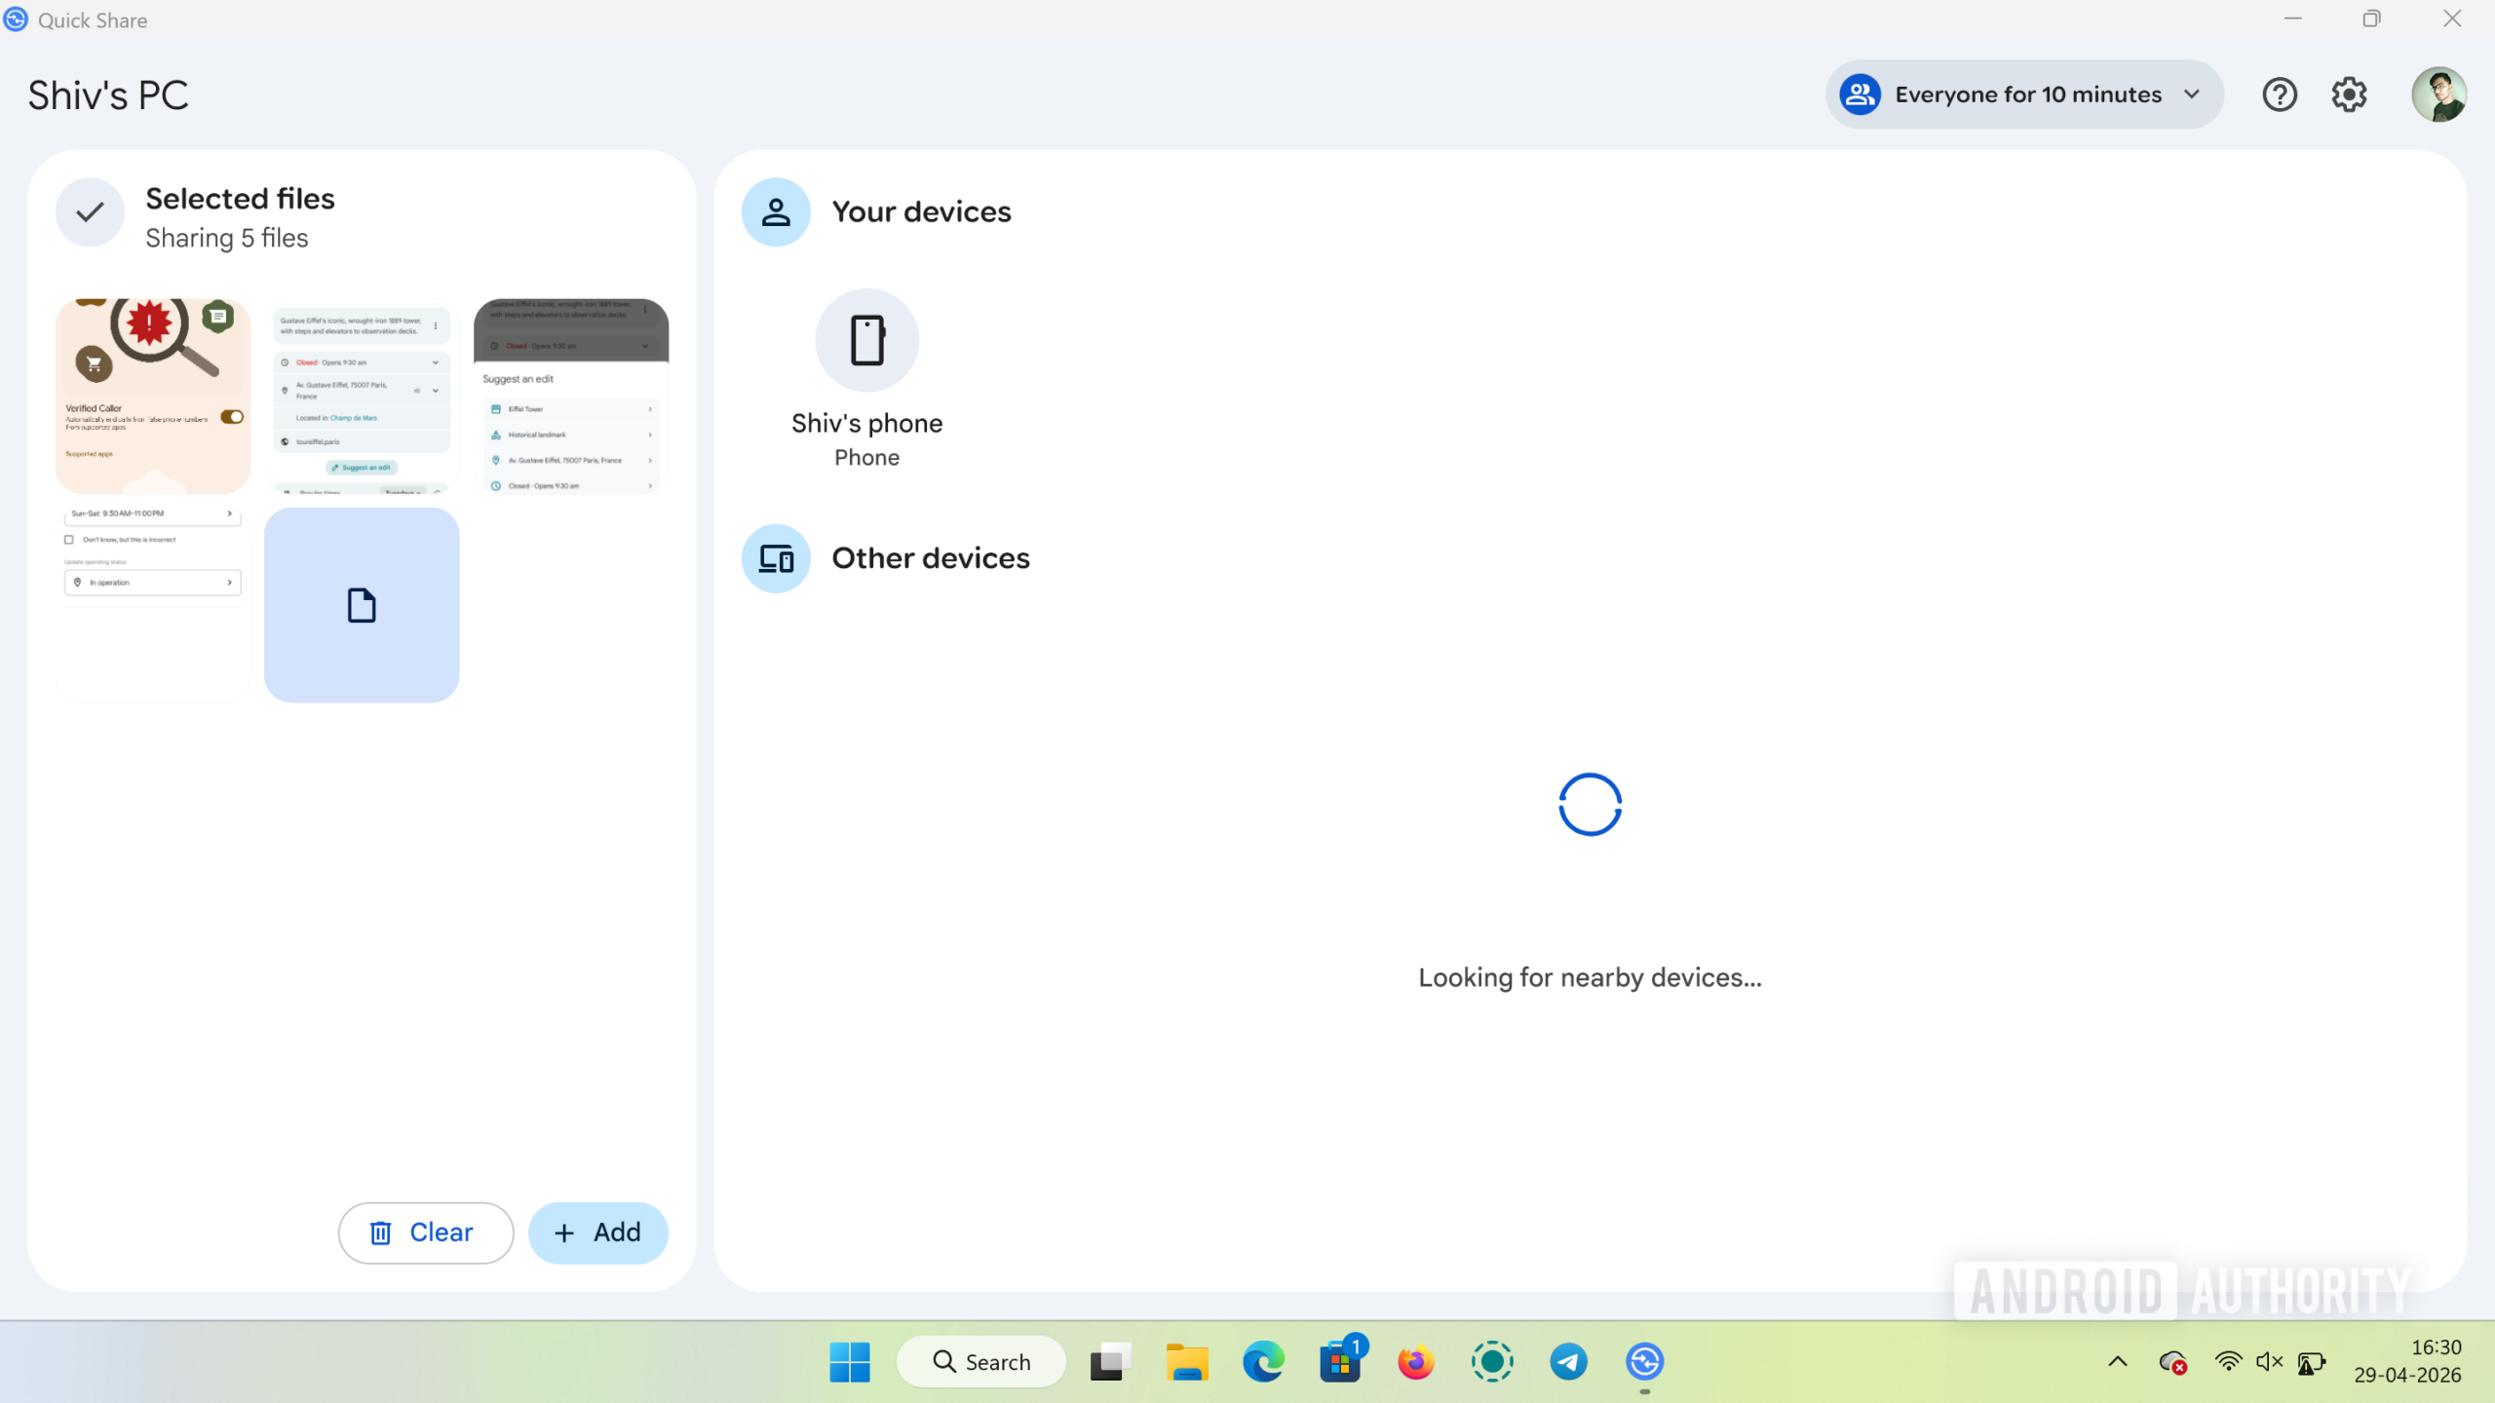Open the Windows Start menu

tap(849, 1361)
